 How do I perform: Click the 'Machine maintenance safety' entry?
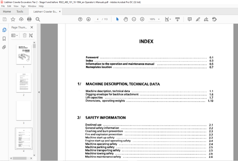[x=103, y=157]
